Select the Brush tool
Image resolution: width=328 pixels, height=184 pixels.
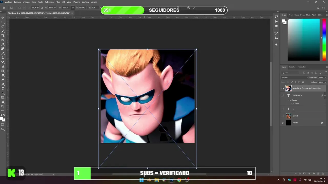[x=3, y=53]
